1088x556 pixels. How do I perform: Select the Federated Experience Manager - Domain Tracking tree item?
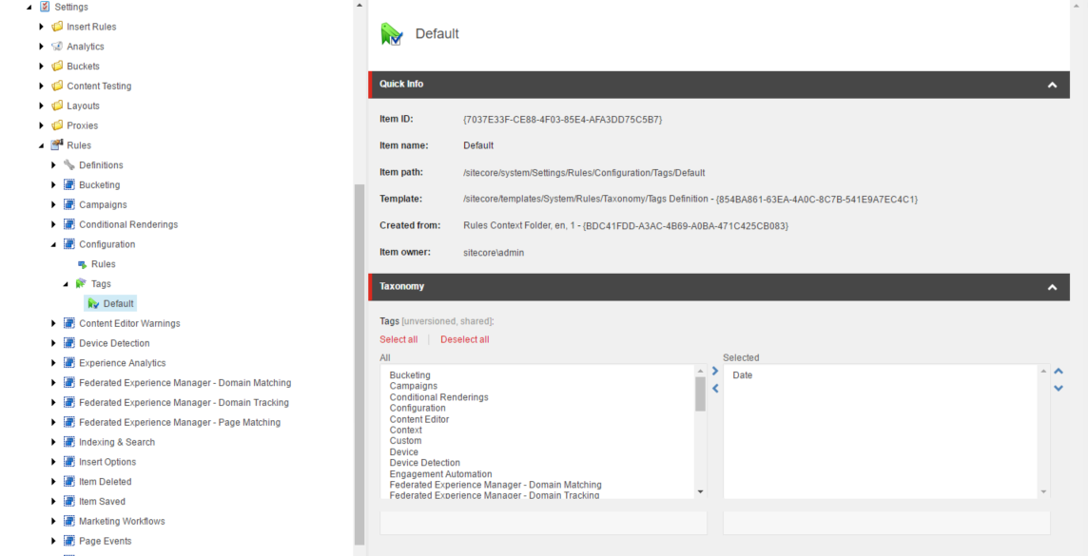pos(184,403)
